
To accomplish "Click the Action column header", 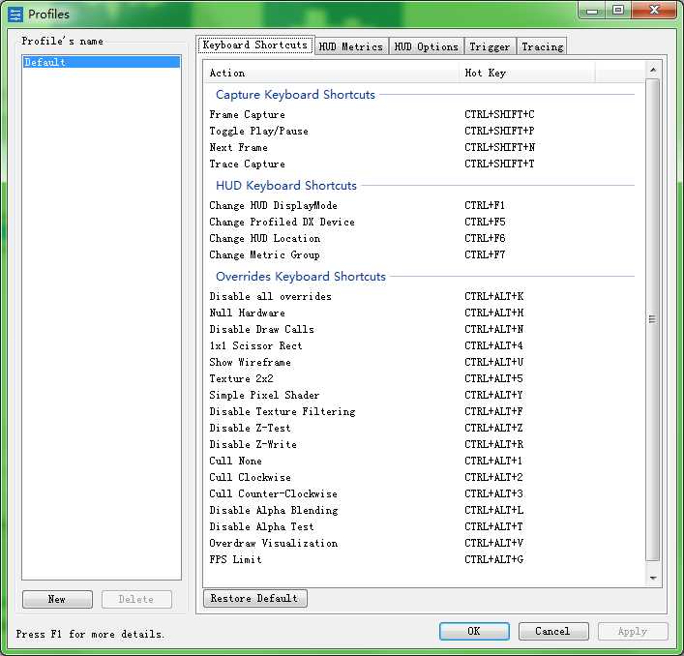I will click(331, 73).
